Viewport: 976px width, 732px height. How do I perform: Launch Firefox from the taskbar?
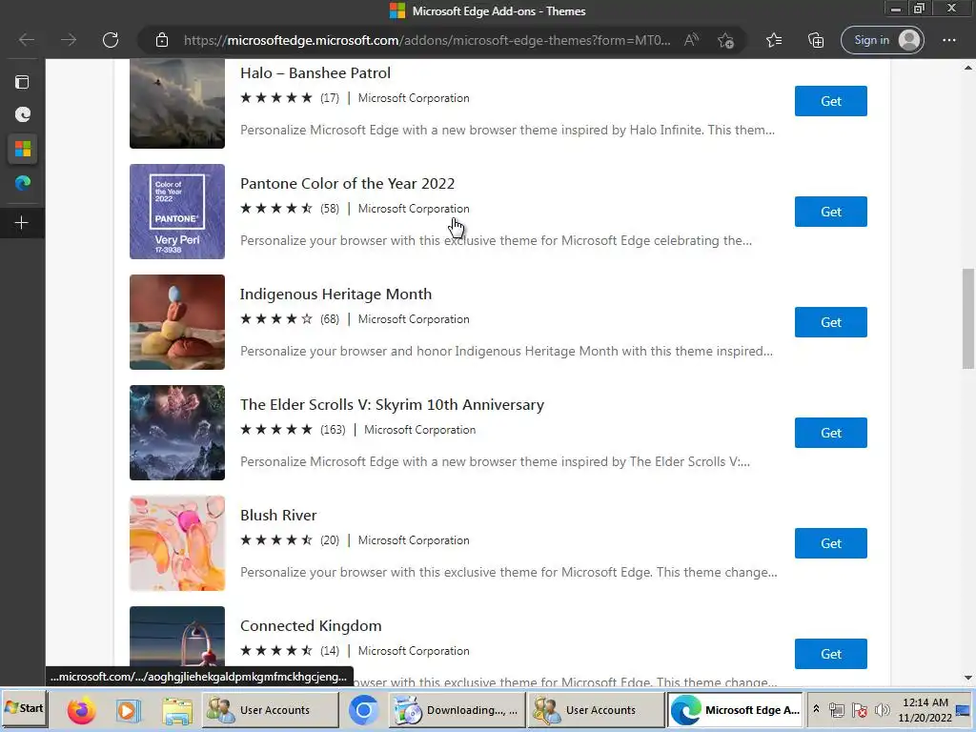coord(81,710)
